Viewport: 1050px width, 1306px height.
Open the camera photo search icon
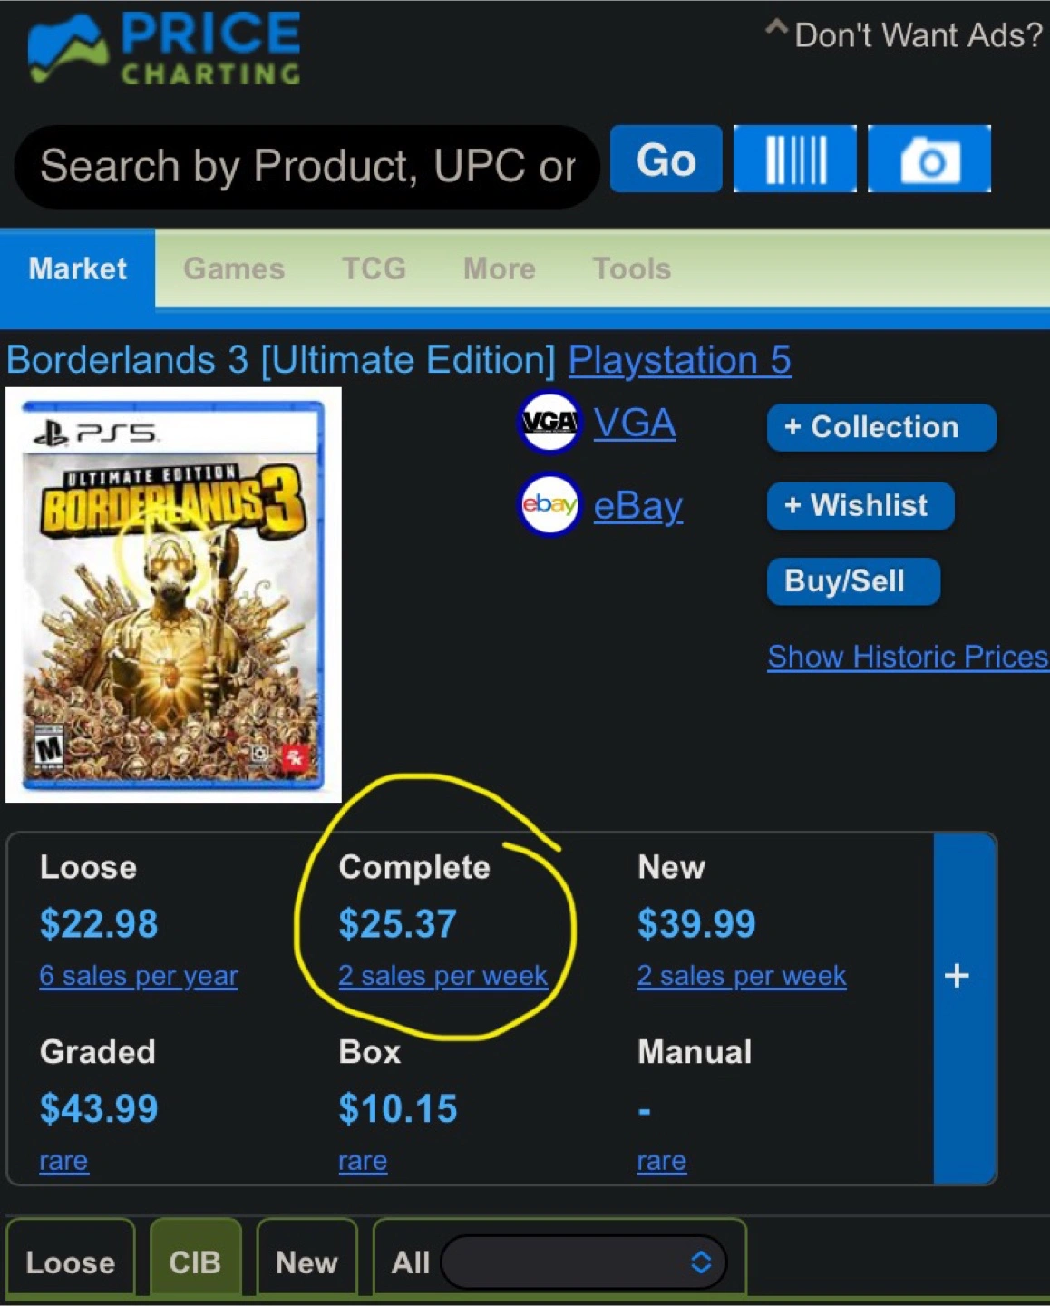tap(929, 160)
